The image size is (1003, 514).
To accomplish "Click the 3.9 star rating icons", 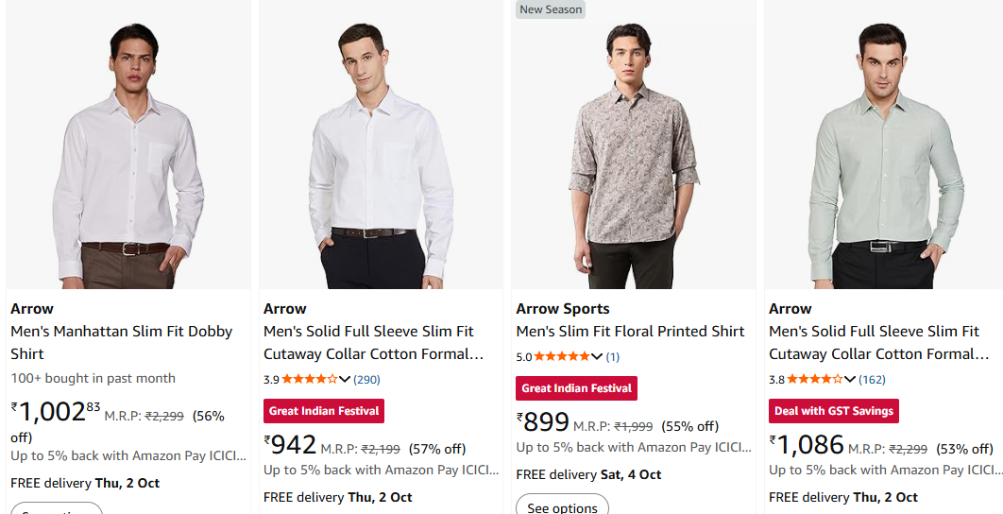I will (x=309, y=380).
